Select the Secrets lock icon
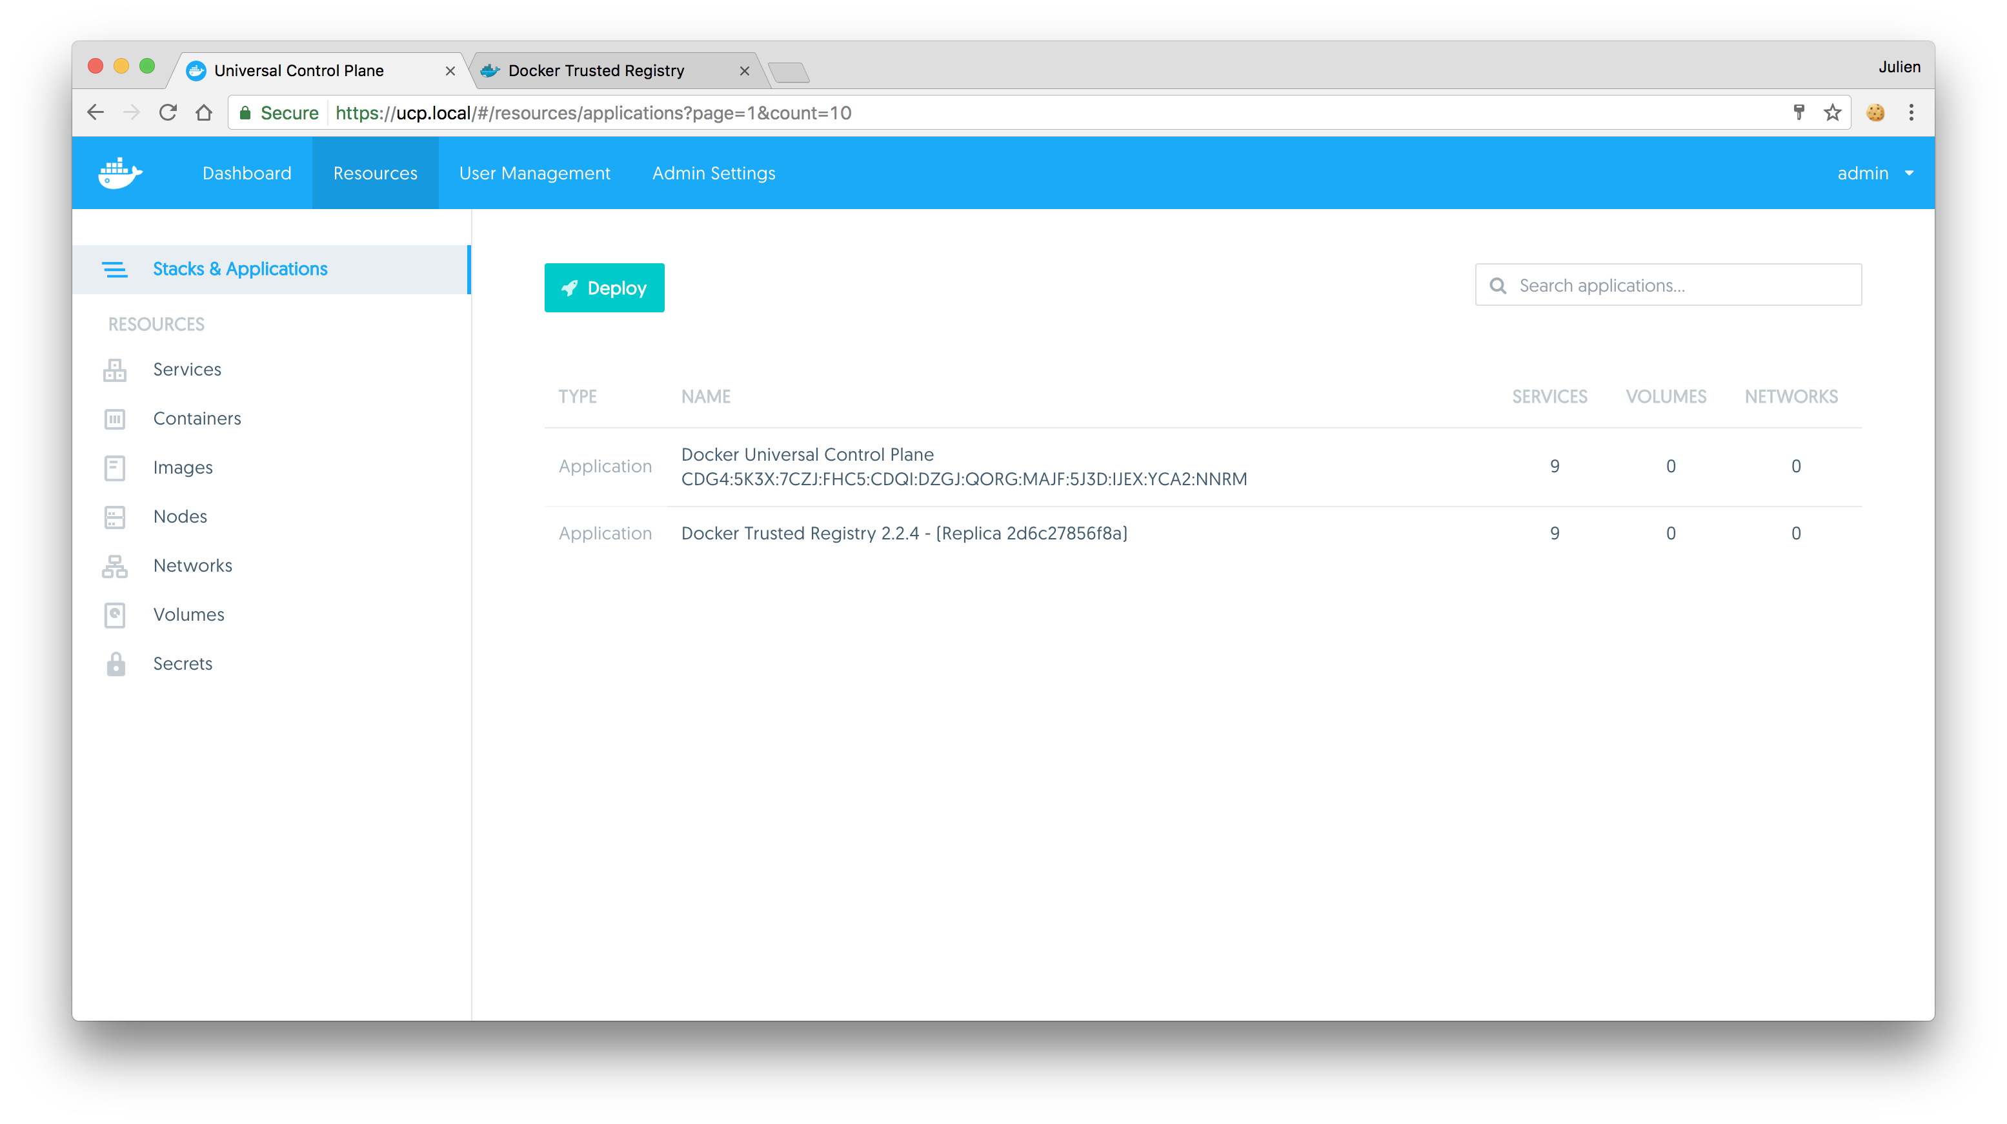Viewport: 2007px width, 1124px height. coord(116,664)
